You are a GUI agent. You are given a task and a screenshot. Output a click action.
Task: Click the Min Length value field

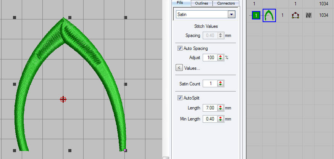(210, 119)
